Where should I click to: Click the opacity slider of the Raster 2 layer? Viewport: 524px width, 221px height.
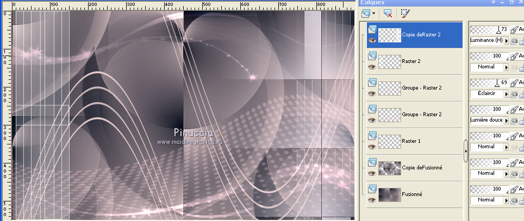tap(489, 56)
